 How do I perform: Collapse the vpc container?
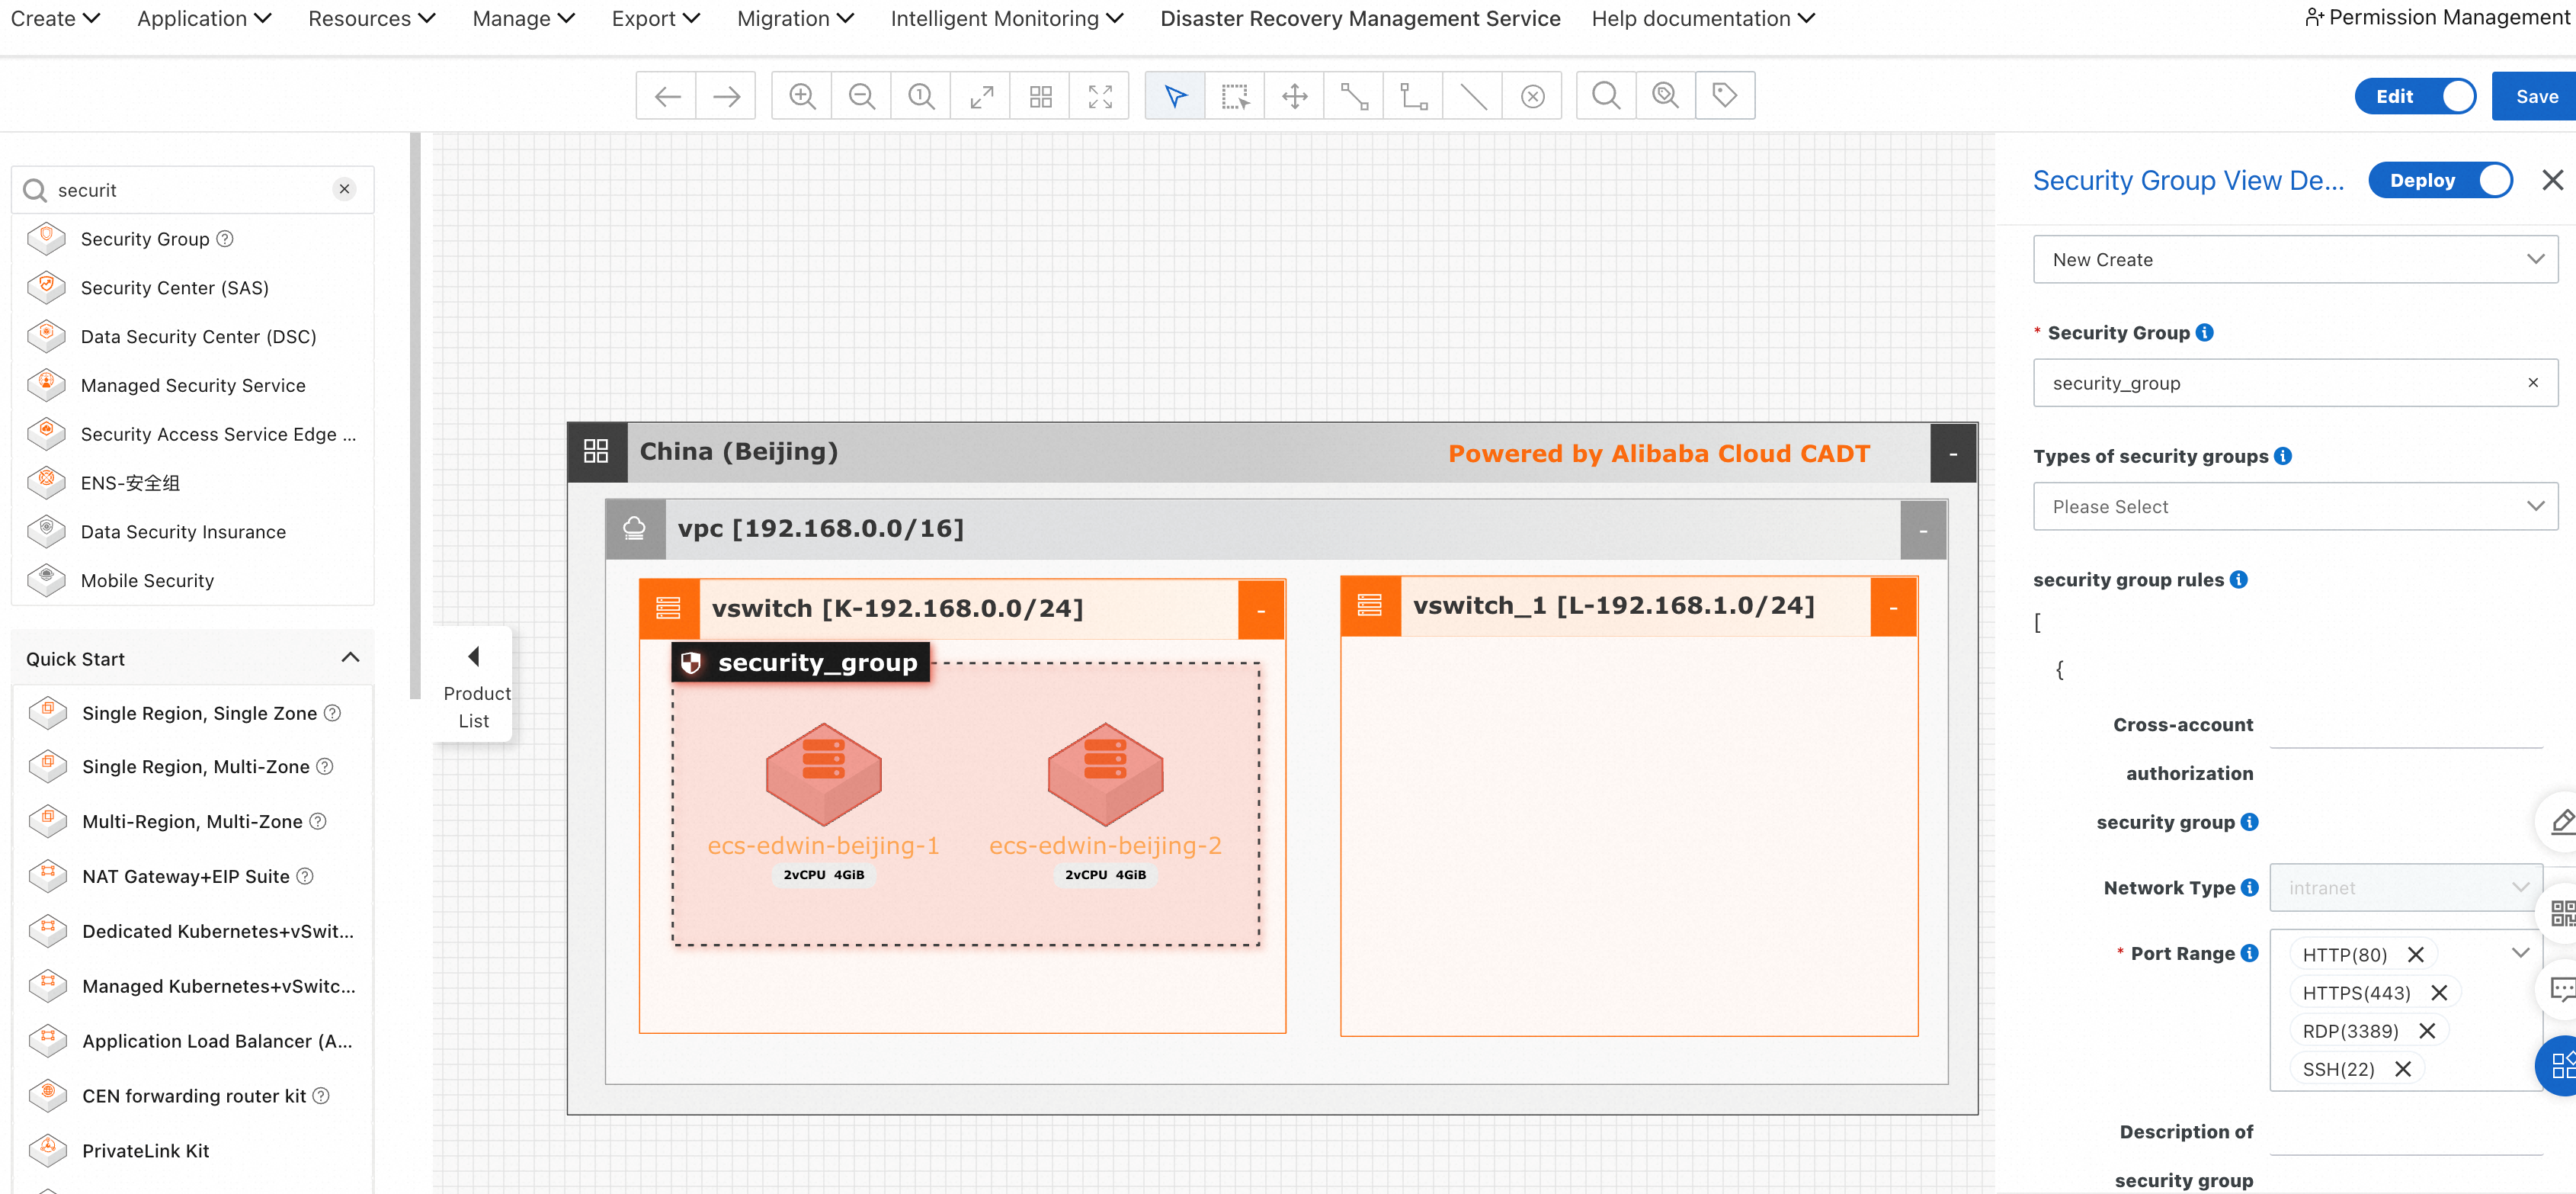tap(1923, 529)
